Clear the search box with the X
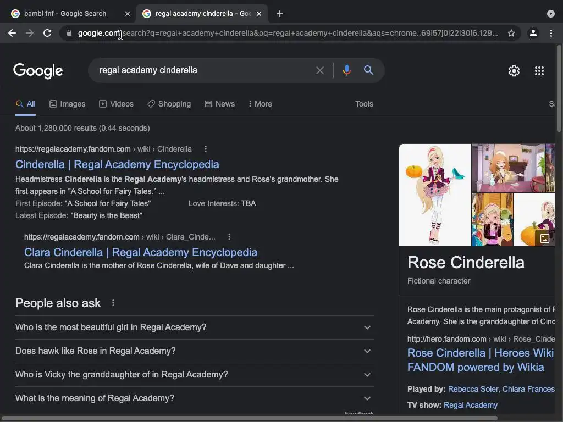The height and width of the screenshot is (422, 563). (319, 70)
